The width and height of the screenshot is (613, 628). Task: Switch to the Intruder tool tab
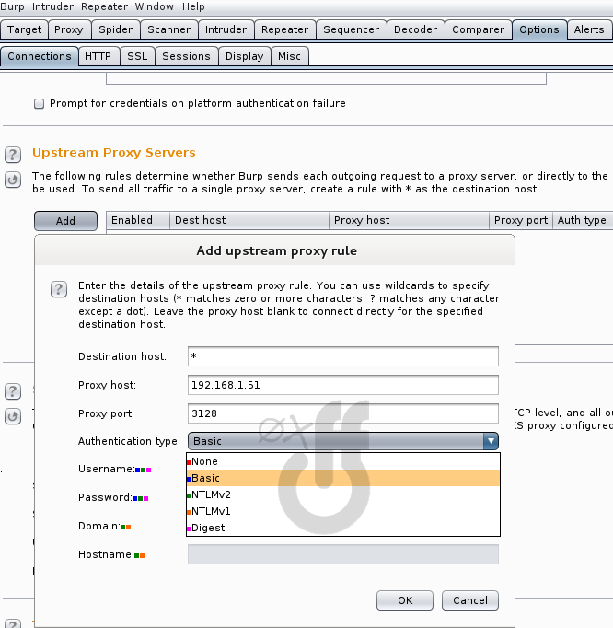tap(226, 29)
